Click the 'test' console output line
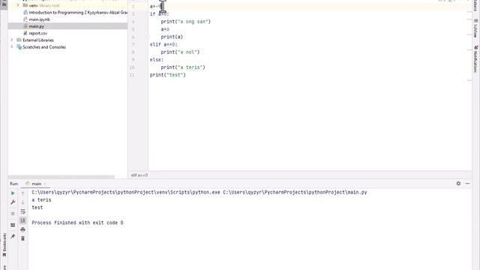This screenshot has height=270, width=480. click(x=37, y=208)
